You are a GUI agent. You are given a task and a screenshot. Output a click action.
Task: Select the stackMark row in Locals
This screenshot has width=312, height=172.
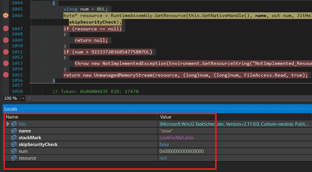point(158,138)
